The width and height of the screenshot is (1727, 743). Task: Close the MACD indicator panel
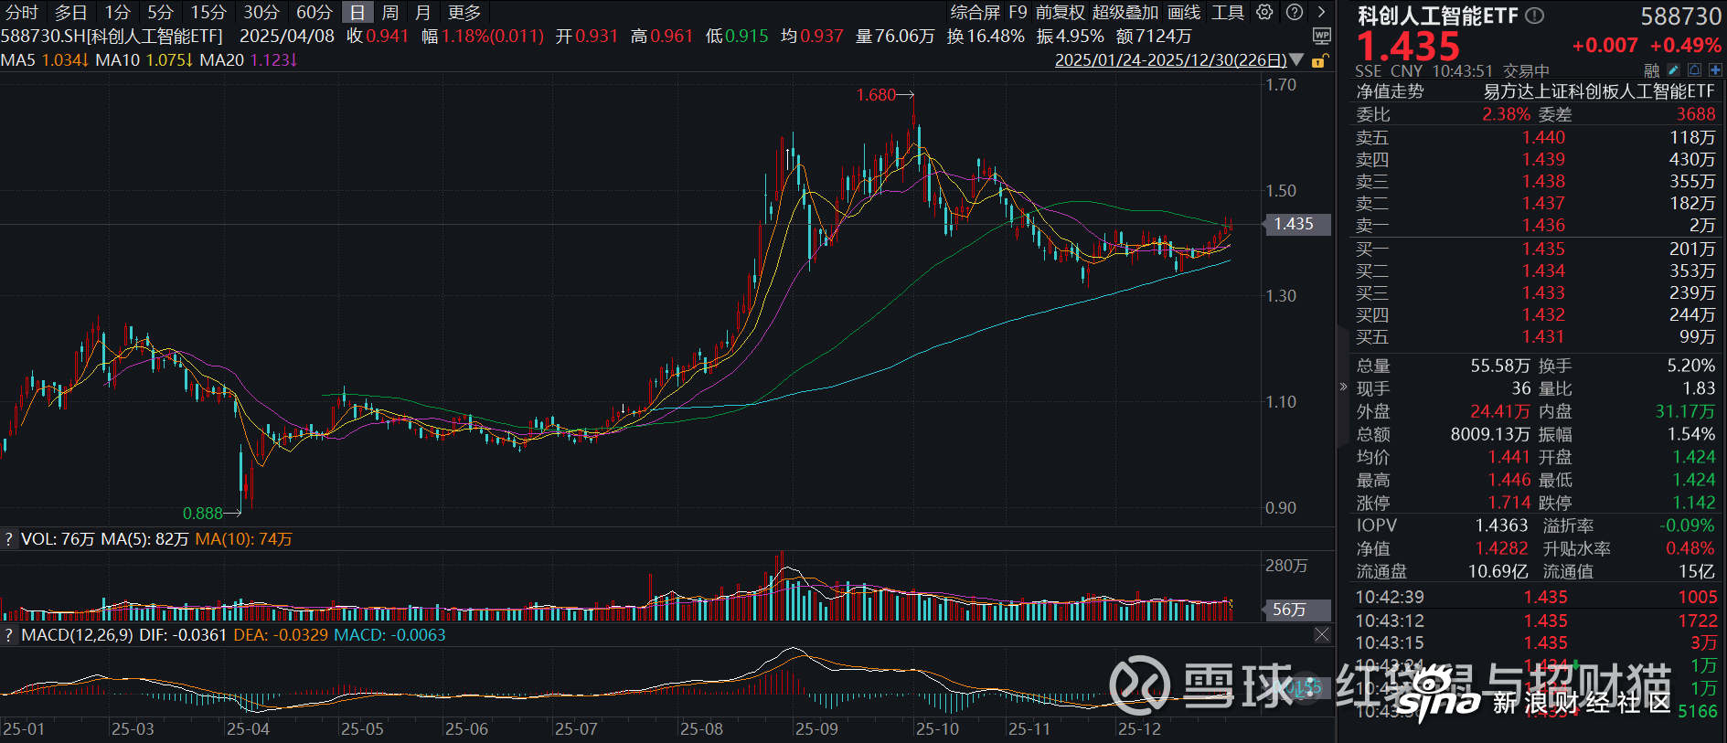coord(1322,634)
